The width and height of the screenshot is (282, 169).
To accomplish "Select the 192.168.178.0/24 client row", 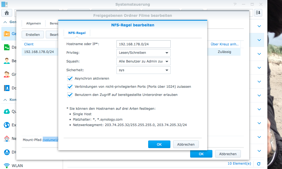I will pos(40,52).
